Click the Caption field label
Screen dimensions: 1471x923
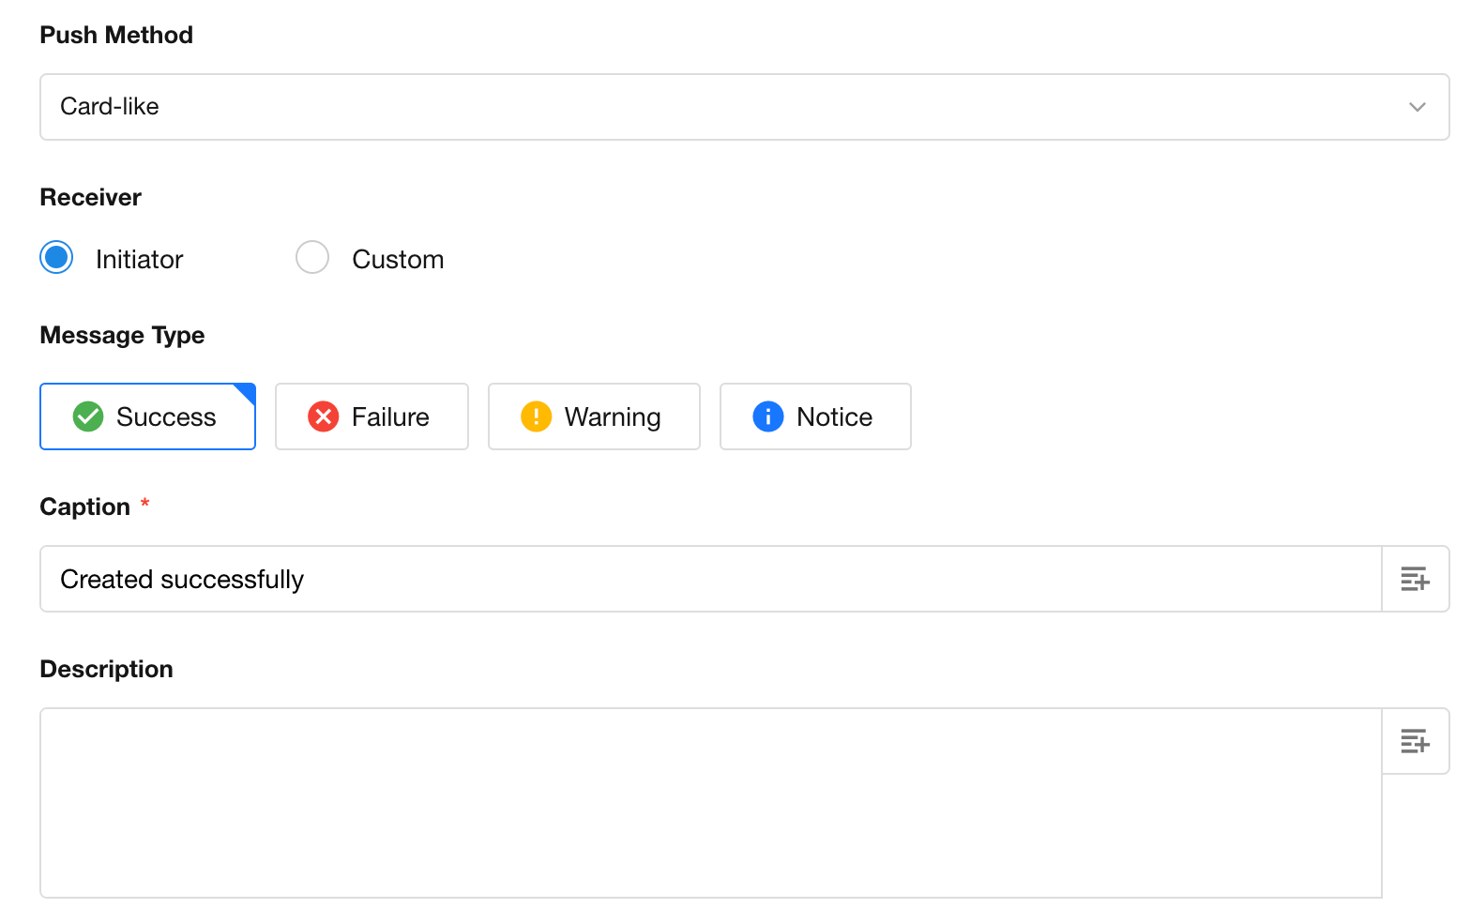85,507
